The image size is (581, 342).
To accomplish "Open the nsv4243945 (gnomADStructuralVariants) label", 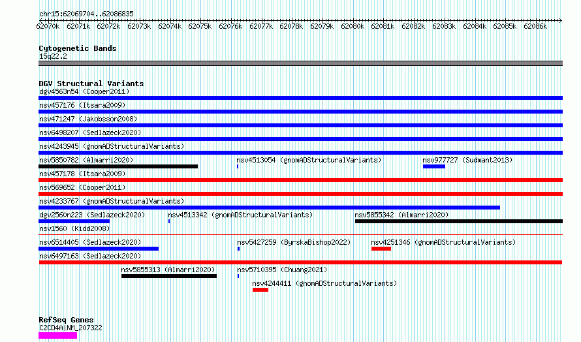I will [x=112, y=146].
